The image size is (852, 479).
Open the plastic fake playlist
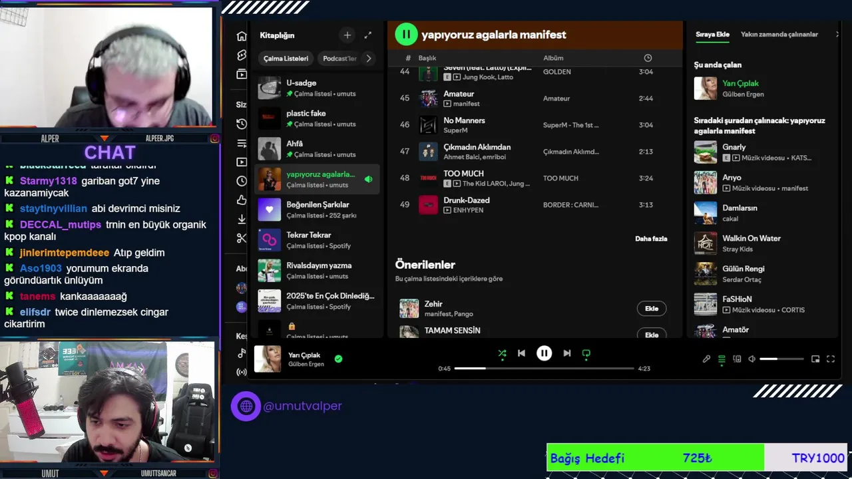pos(317,118)
